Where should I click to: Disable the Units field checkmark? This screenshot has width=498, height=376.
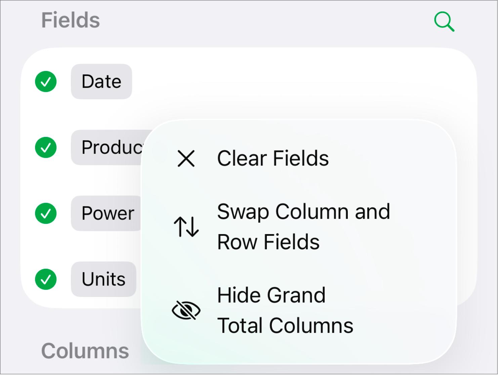46,279
